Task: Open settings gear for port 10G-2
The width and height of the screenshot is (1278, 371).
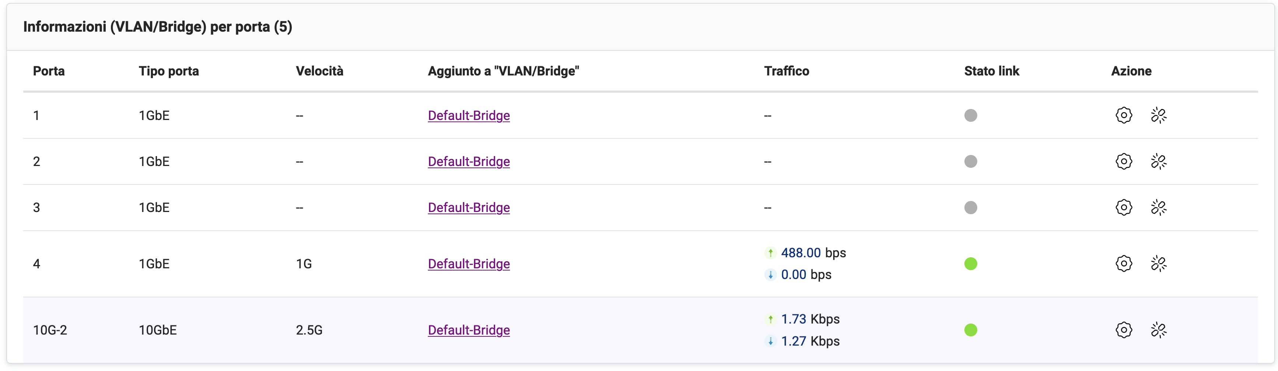Action: point(1124,330)
